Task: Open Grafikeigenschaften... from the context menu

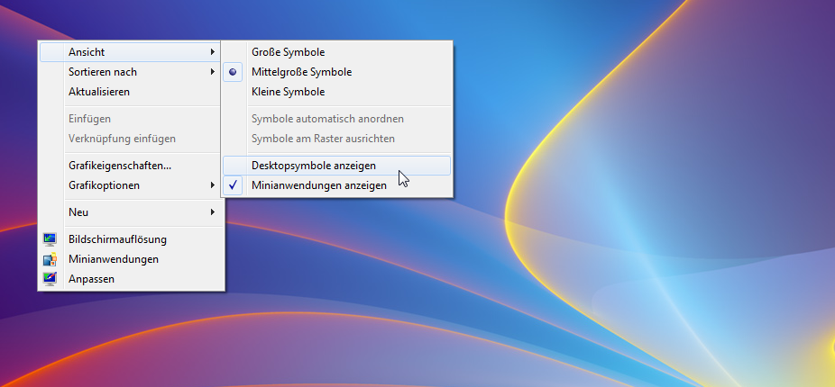Action: coord(131,166)
